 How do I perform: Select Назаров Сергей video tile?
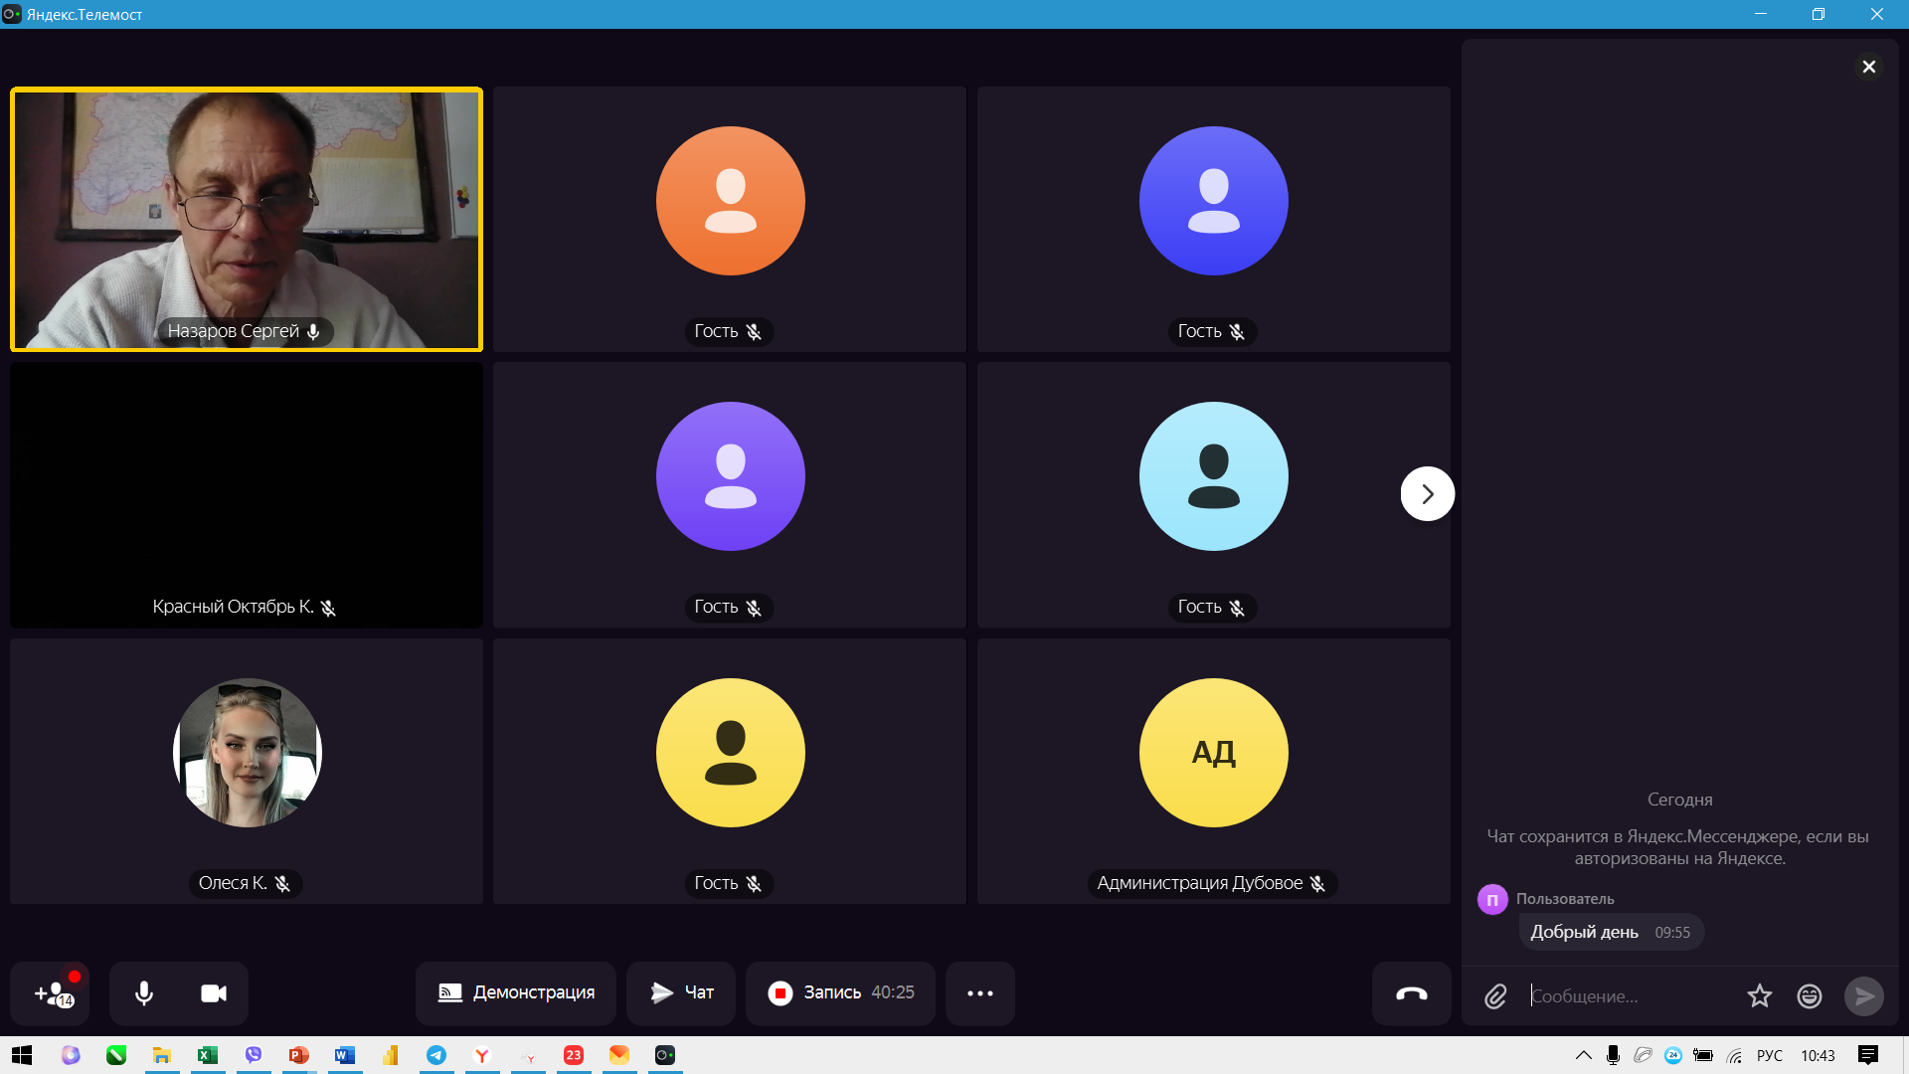(247, 219)
